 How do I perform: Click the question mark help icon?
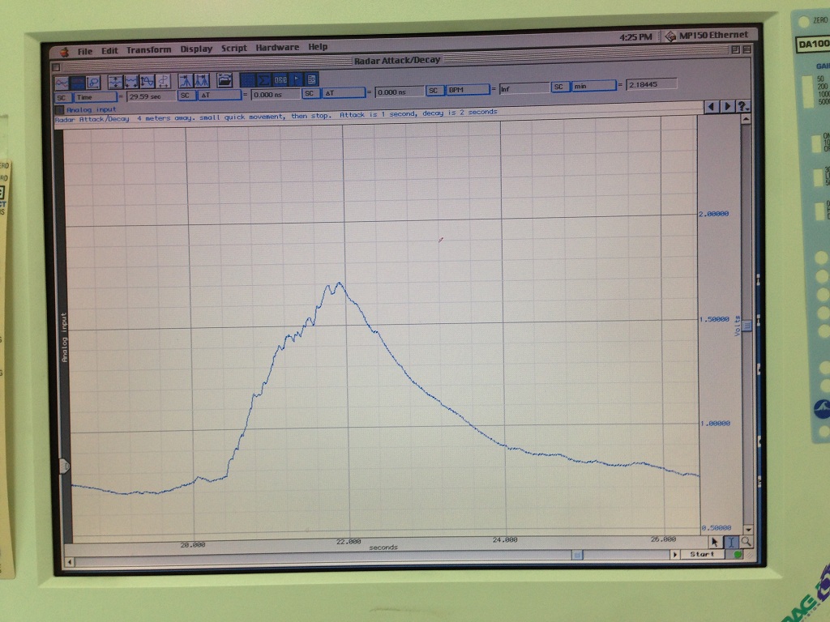pos(743,106)
